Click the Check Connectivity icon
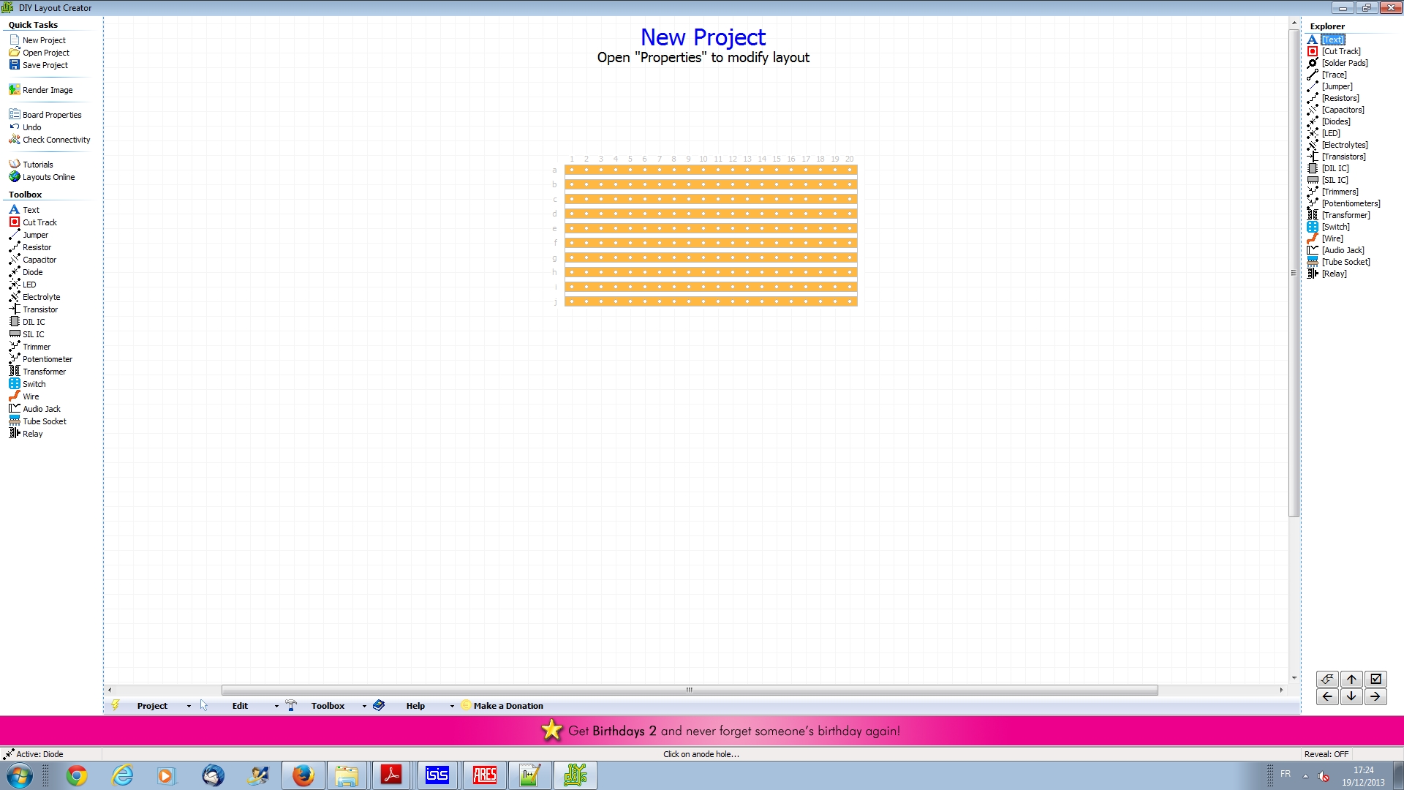Screen dimensions: 1404x790 [x=14, y=140]
